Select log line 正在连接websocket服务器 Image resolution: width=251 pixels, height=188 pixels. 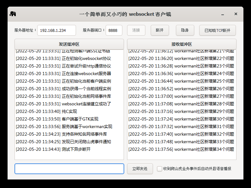pos(63,73)
